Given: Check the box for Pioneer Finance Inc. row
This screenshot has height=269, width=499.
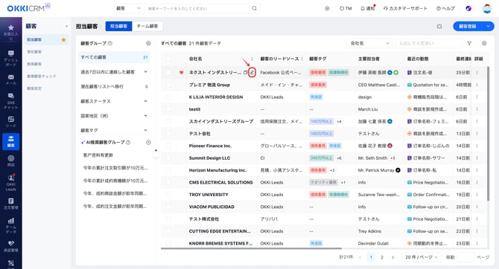Looking at the screenshot, I should tap(168, 146).
